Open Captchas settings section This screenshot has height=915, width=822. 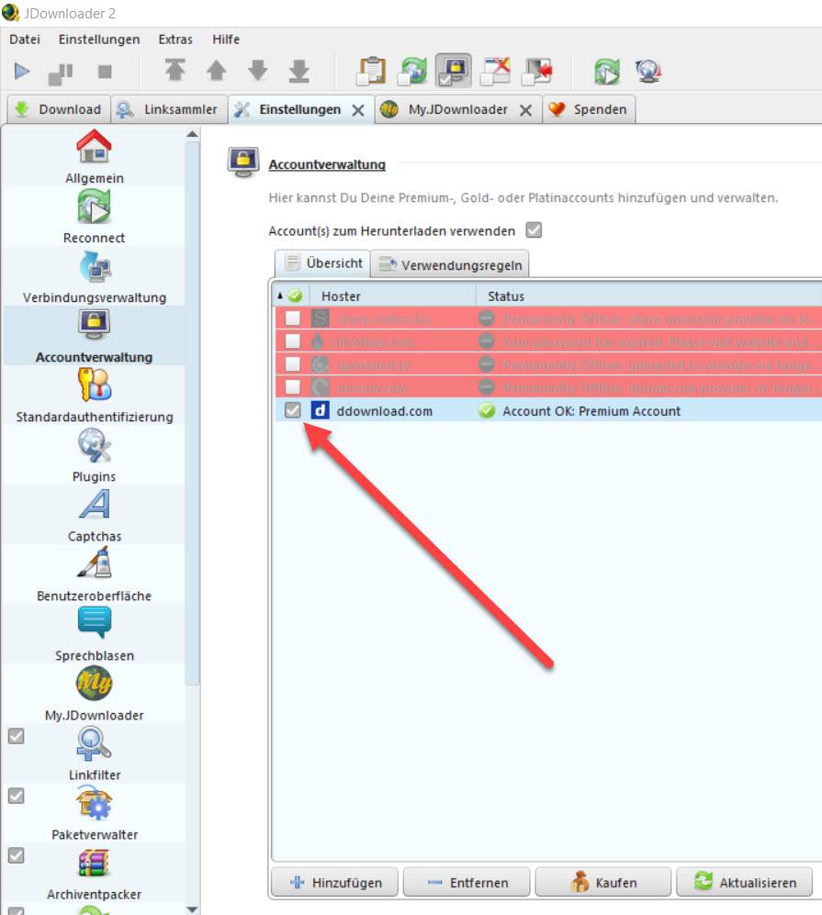94,515
